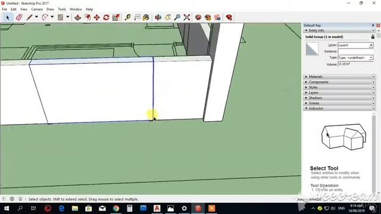
Task: Close the Layers panel with its x
Action: pos(373,93)
